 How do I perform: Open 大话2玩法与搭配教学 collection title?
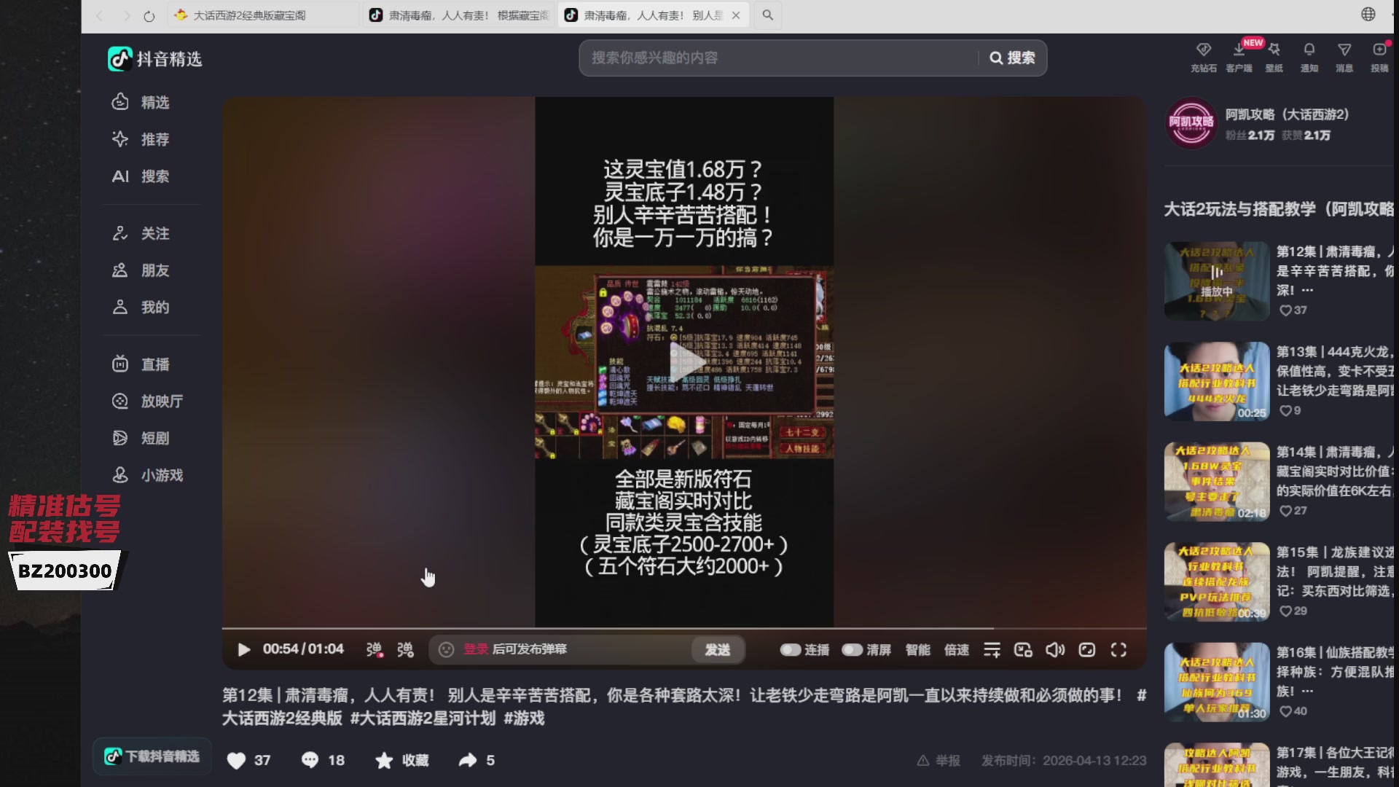1279,209
